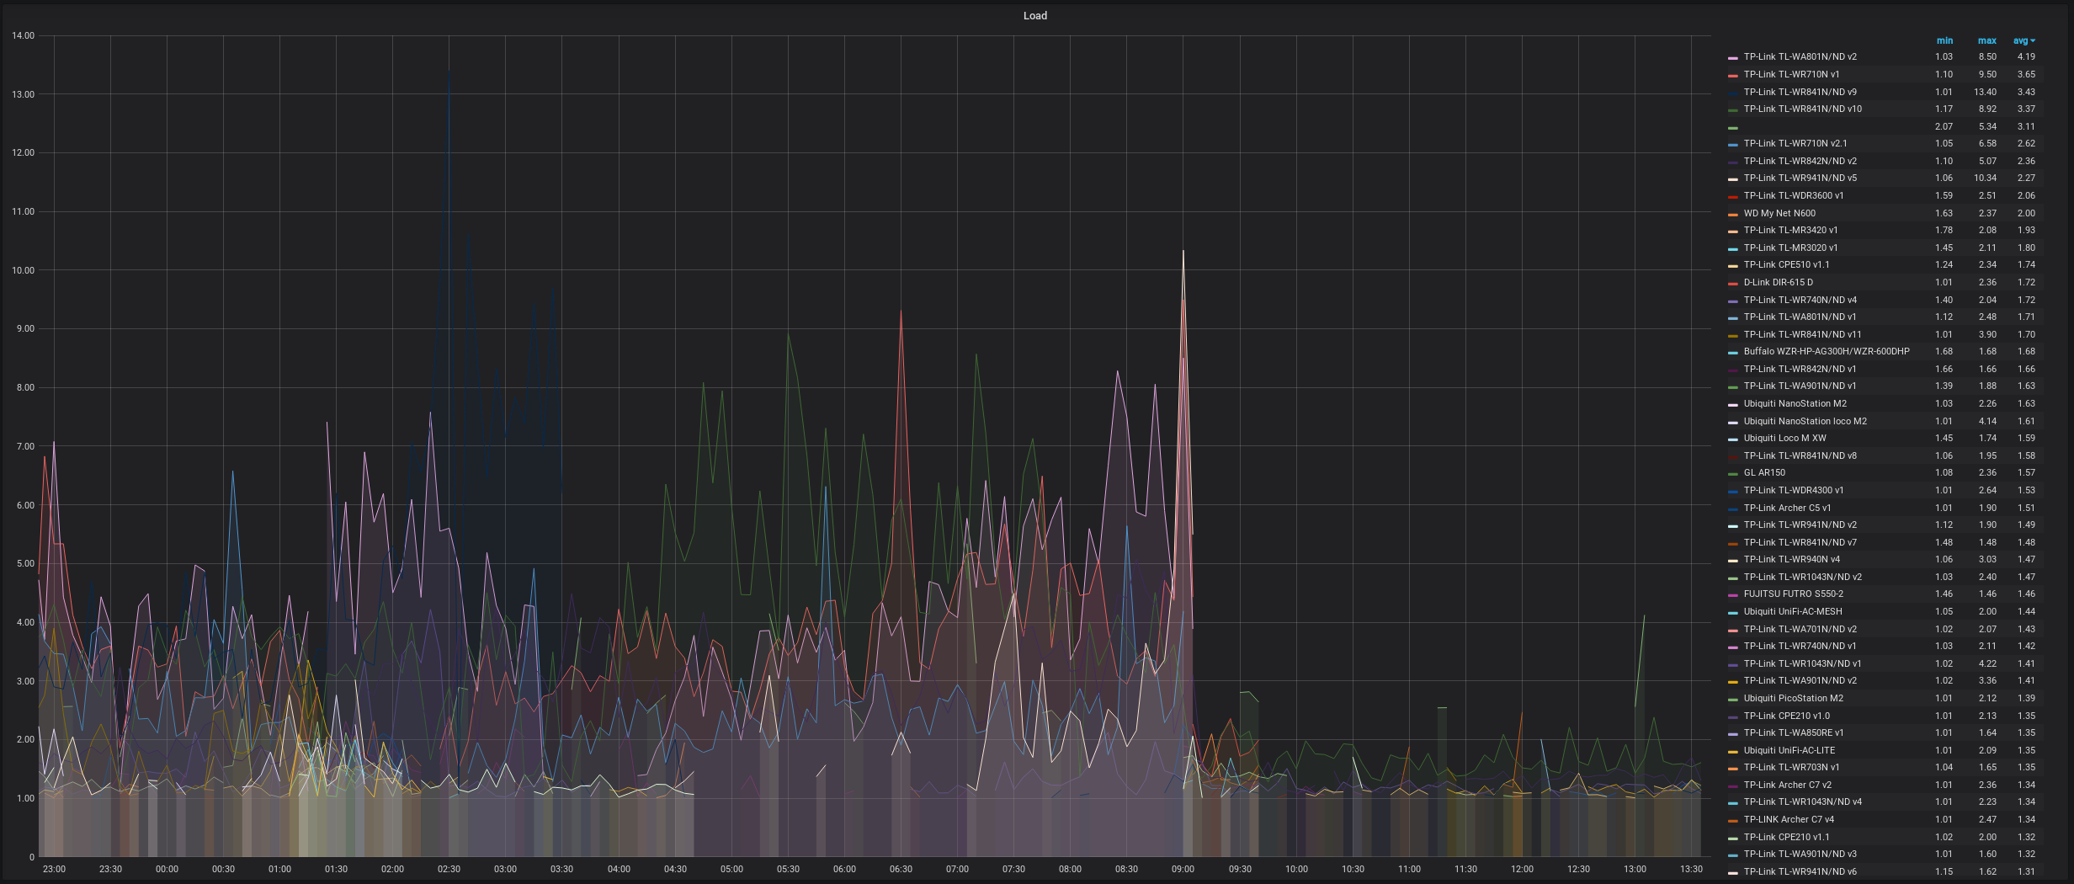The height and width of the screenshot is (884, 2074).
Task: Sort legend by max column header
Action: pyautogui.click(x=1987, y=40)
